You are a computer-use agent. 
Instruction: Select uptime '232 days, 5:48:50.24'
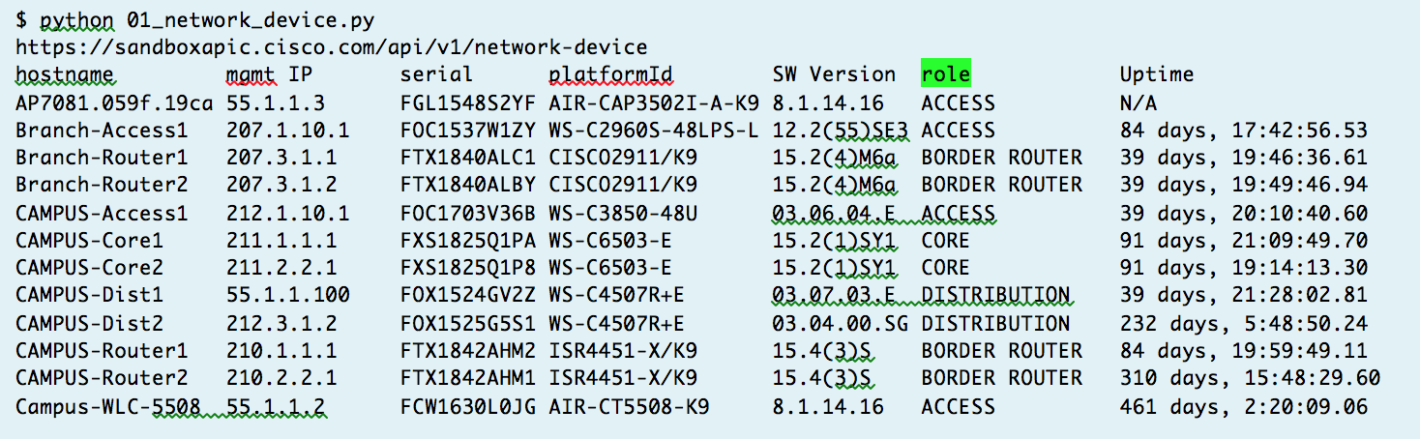tap(1244, 323)
